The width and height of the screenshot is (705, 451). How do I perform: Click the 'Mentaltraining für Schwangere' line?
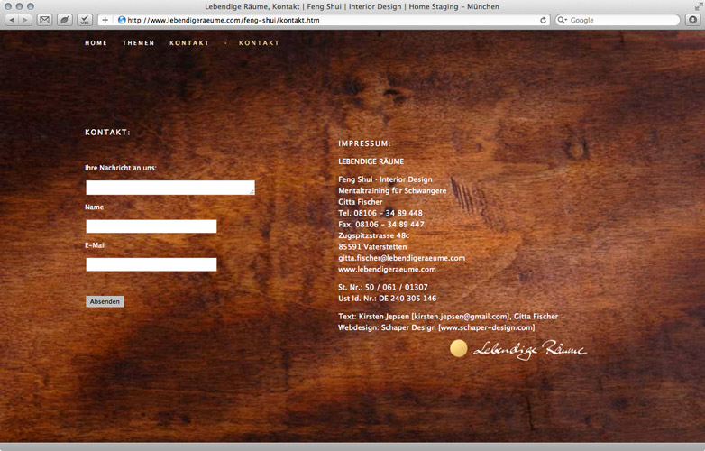pyautogui.click(x=392, y=190)
